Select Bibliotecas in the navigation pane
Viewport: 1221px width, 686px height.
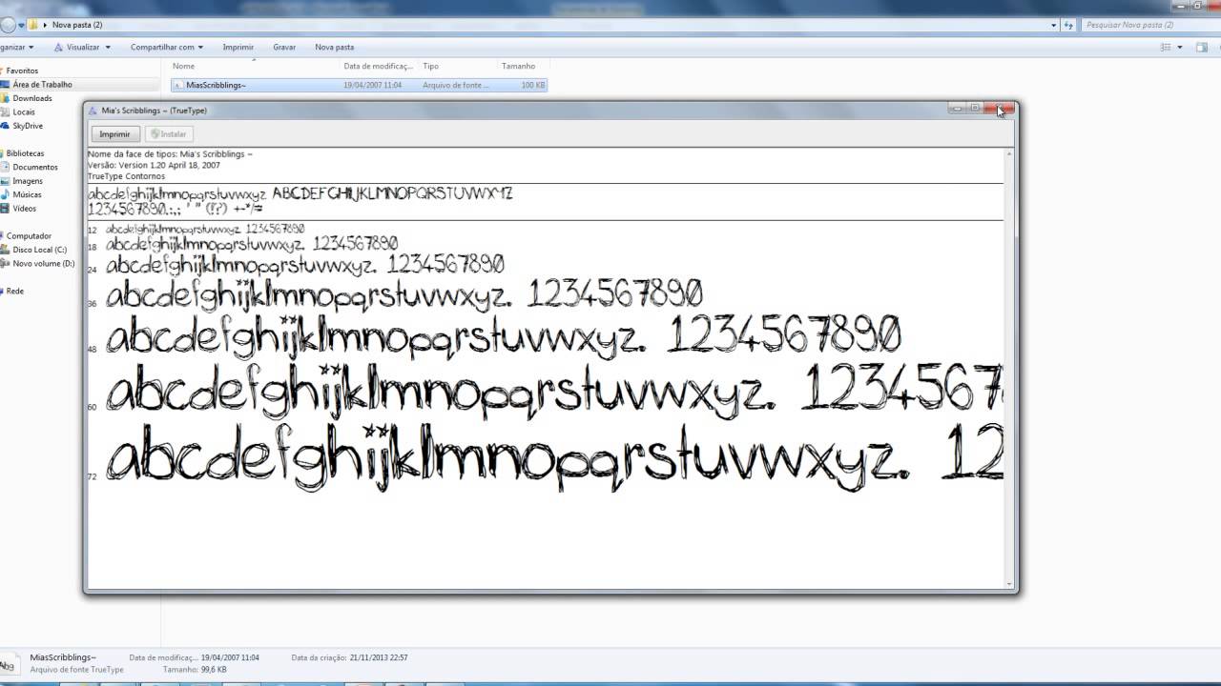[25, 153]
